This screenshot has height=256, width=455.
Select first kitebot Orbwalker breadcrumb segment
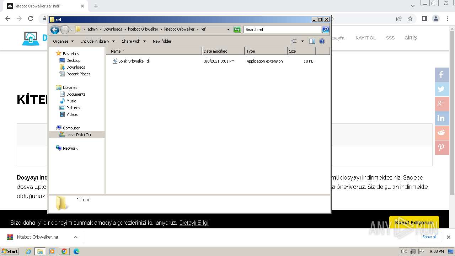(x=143, y=30)
